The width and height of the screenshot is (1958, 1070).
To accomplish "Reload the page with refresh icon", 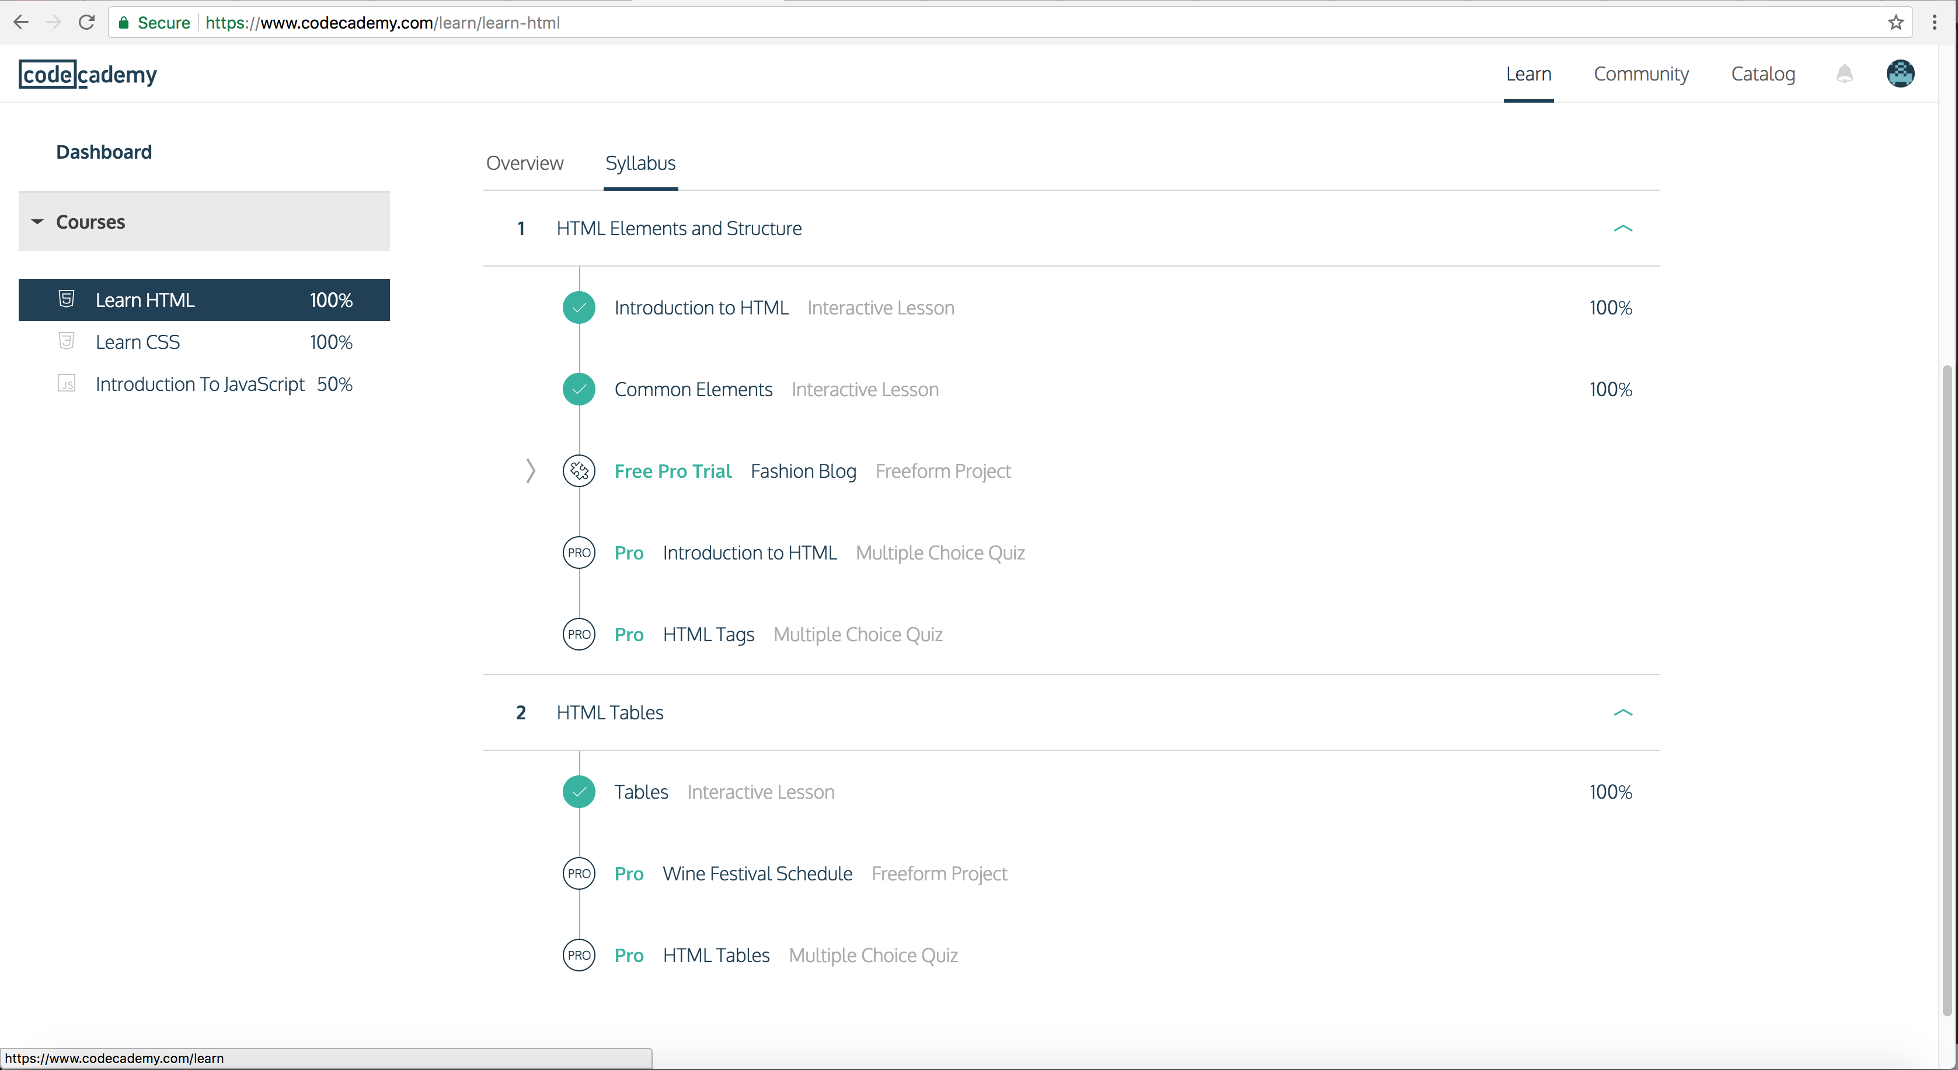I will coord(86,23).
